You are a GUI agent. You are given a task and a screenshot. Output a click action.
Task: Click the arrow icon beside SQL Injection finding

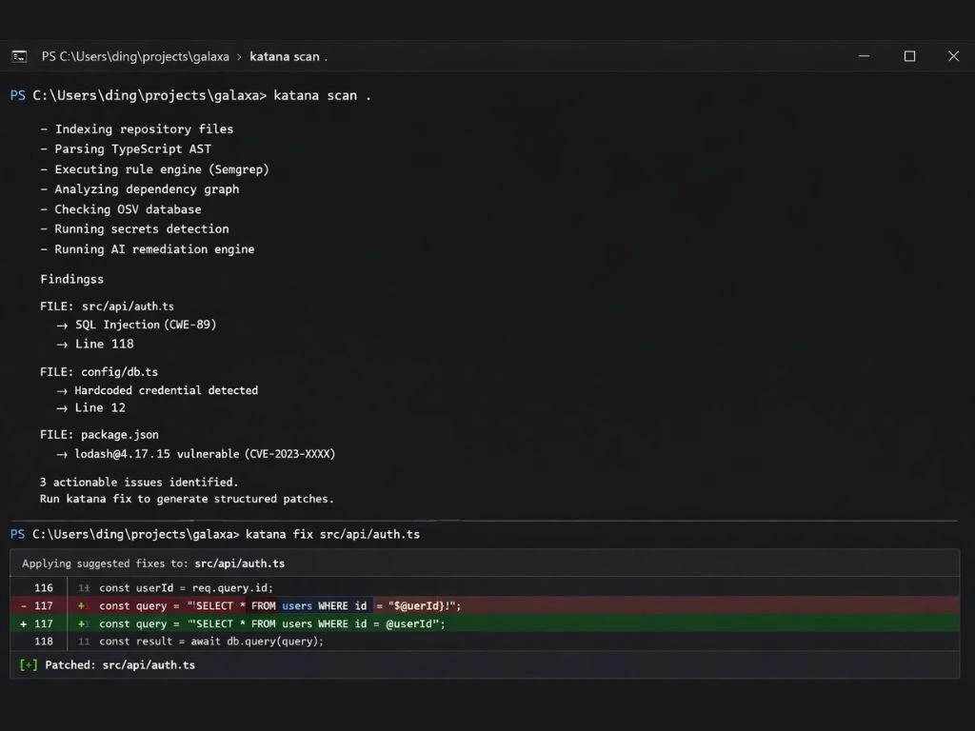61,325
